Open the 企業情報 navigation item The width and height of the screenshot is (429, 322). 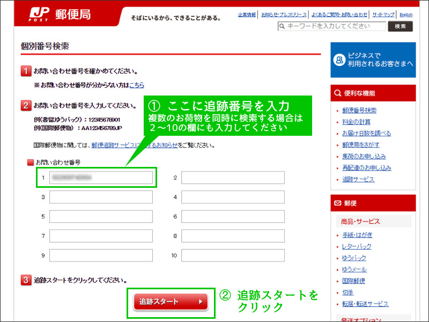(x=246, y=14)
